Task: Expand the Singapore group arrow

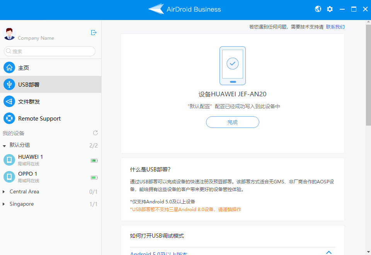Action: (3, 204)
